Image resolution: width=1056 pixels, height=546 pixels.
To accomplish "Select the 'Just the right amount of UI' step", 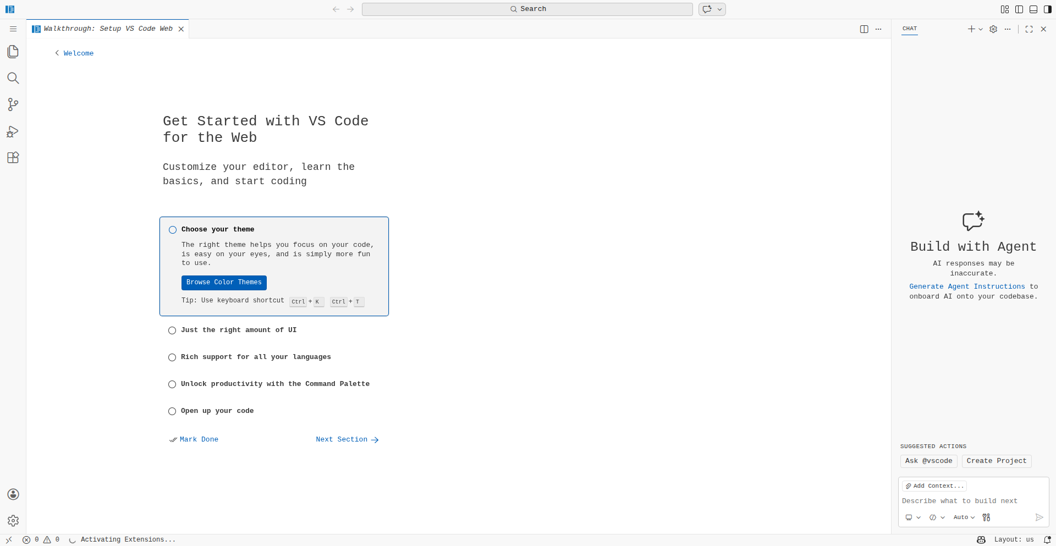I will pos(238,330).
